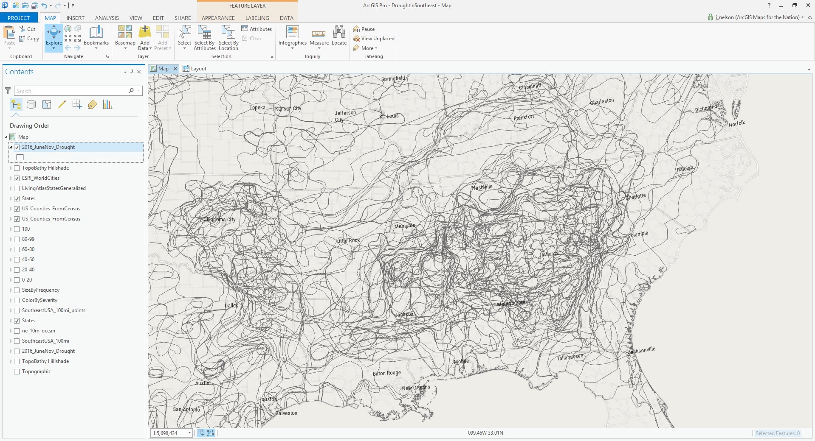Click the Fixed Zoom In arrows
815x441 pixels.
pos(68,38)
